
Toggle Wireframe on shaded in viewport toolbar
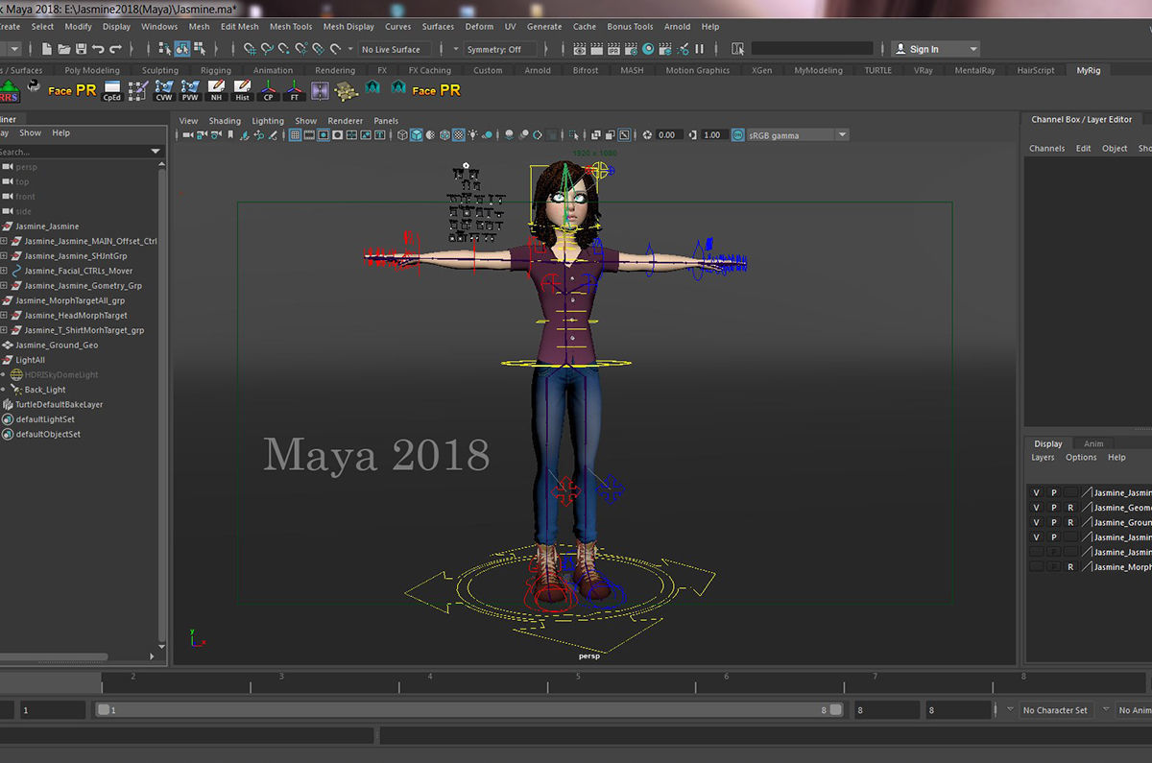pos(444,135)
